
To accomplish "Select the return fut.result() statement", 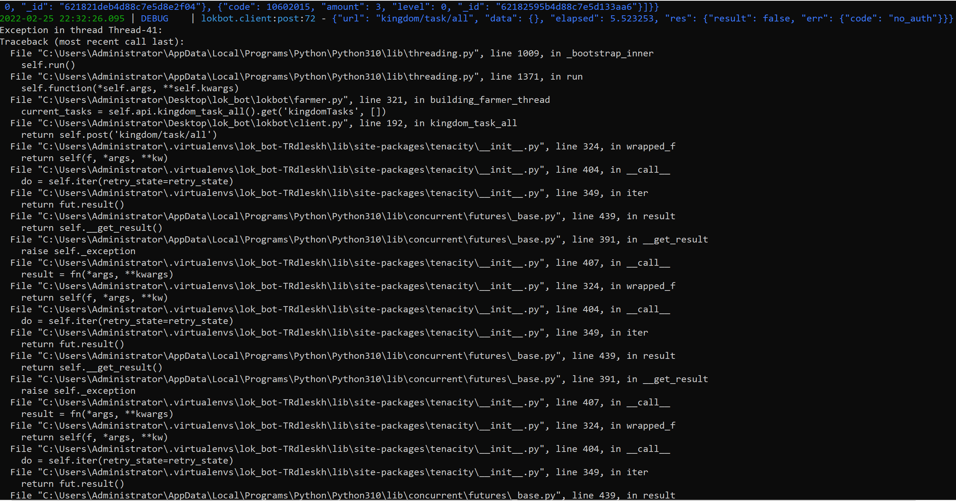I will pos(72,204).
